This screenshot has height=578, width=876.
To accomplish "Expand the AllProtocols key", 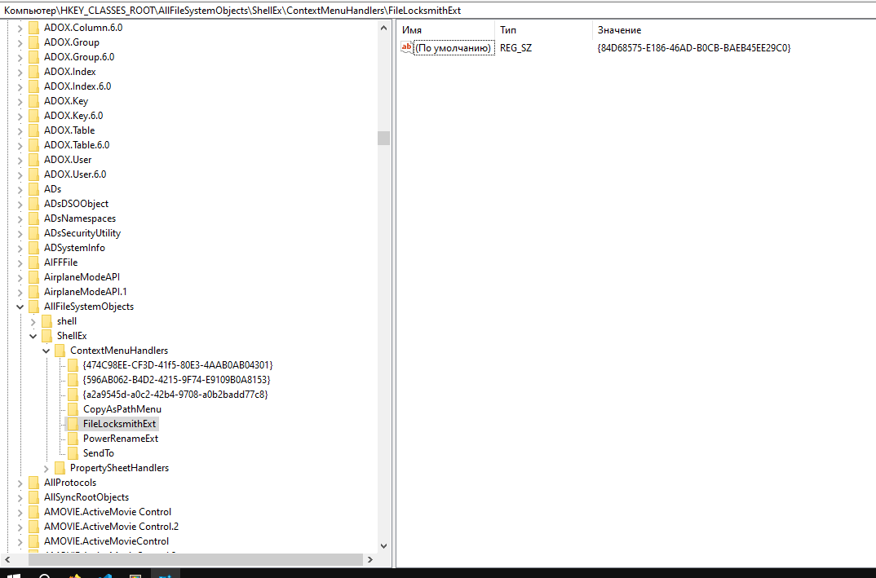I will 20,482.
